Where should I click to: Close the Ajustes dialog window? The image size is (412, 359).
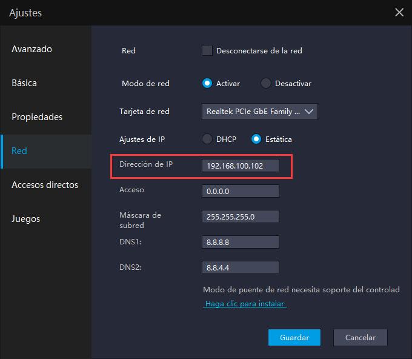[399, 12]
